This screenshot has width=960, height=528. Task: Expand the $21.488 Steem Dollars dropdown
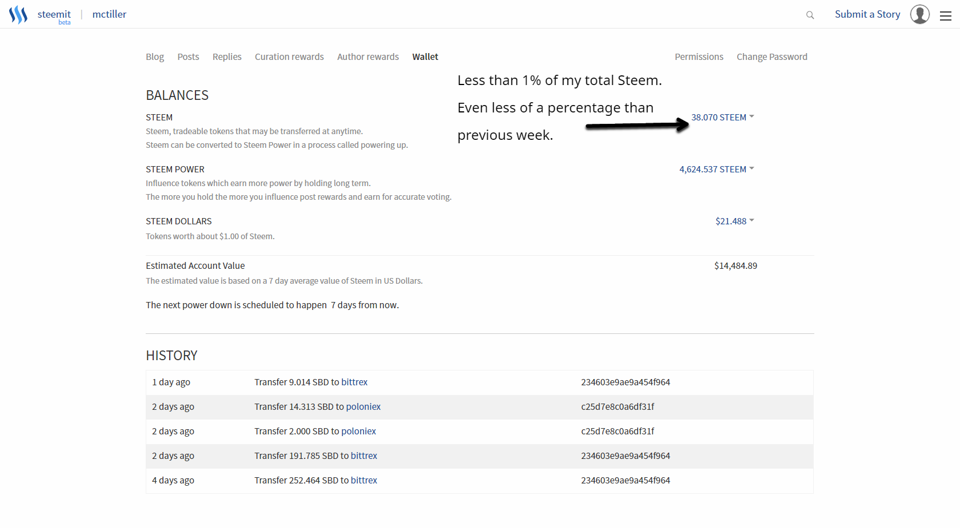(735, 221)
